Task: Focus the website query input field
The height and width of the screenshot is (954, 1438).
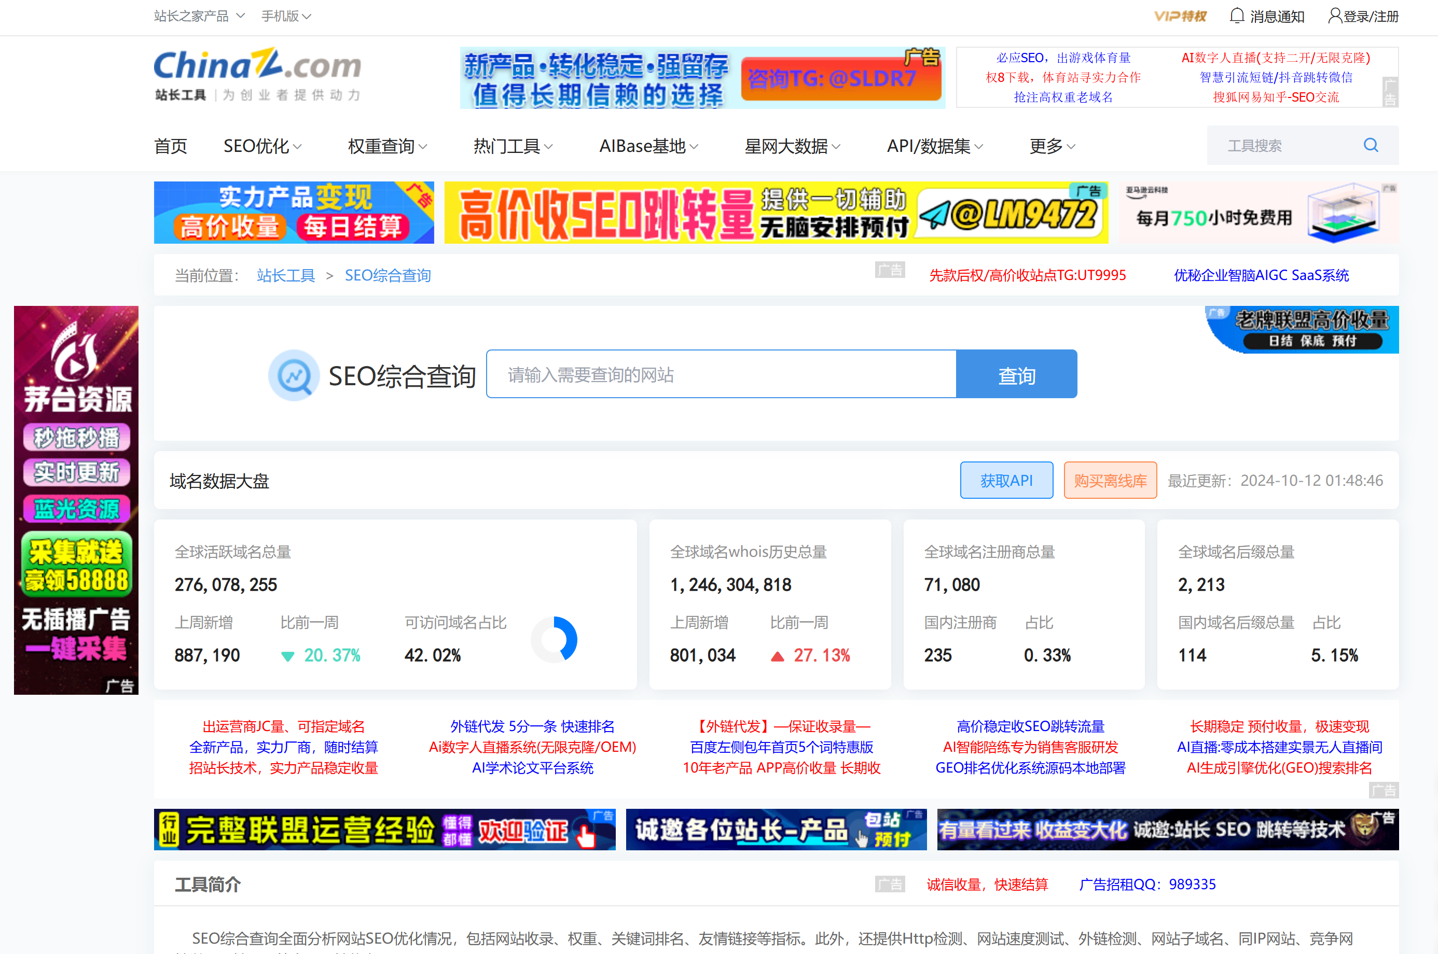Action: 721,374
